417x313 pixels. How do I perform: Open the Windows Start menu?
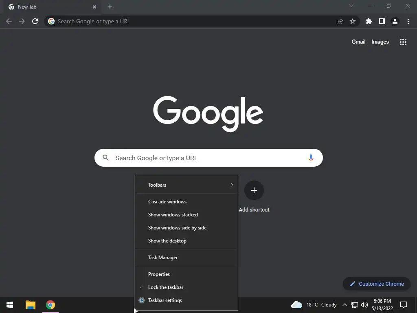(10, 305)
